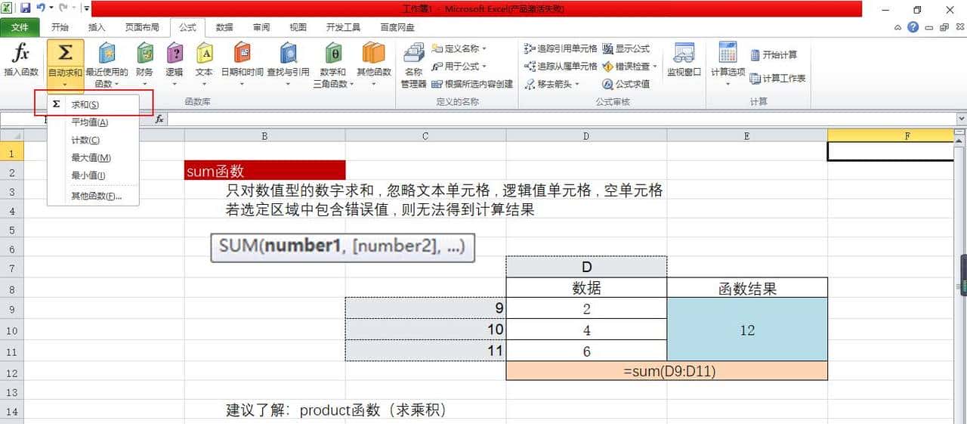Open the 日期和时间 functions icon

tap(242, 54)
